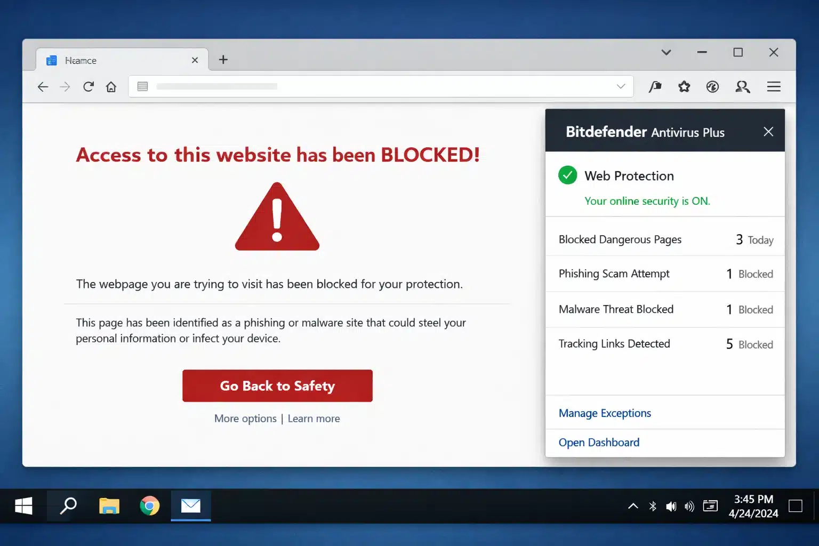Open the browser bookmarks/favorites star icon
The width and height of the screenshot is (819, 546).
click(x=684, y=86)
